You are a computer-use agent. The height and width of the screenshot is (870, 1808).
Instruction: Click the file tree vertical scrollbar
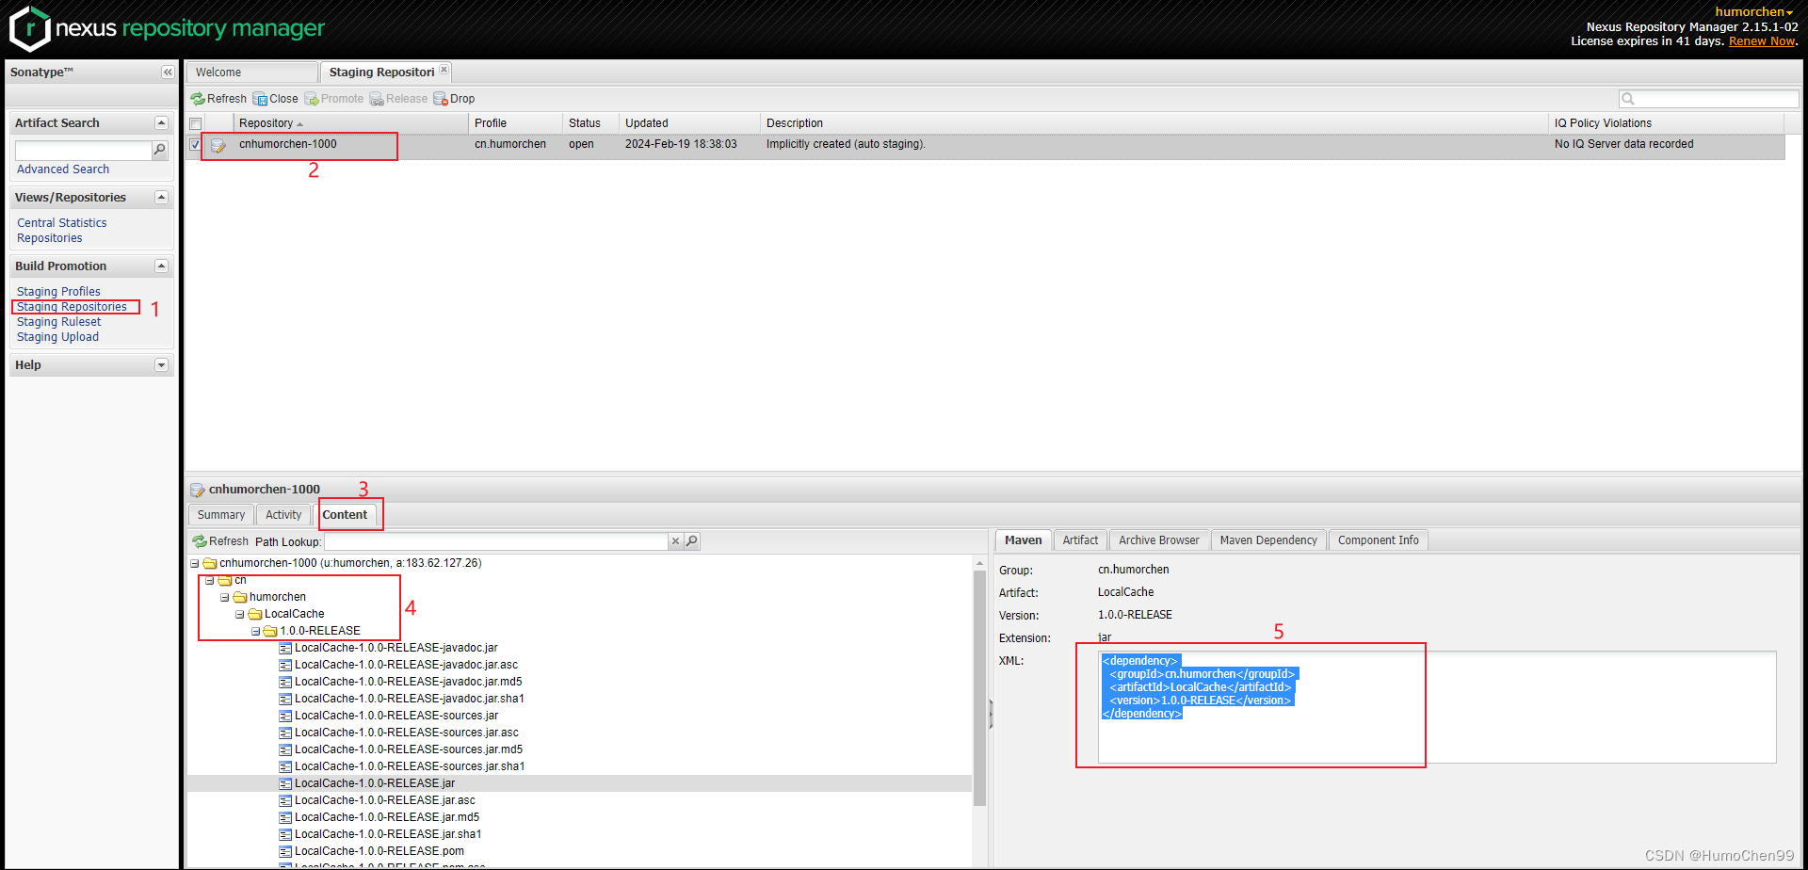coord(979,687)
